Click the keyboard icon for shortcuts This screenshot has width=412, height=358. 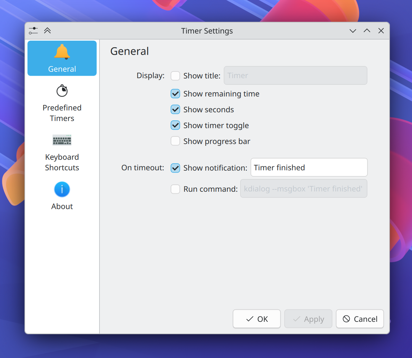tap(62, 140)
